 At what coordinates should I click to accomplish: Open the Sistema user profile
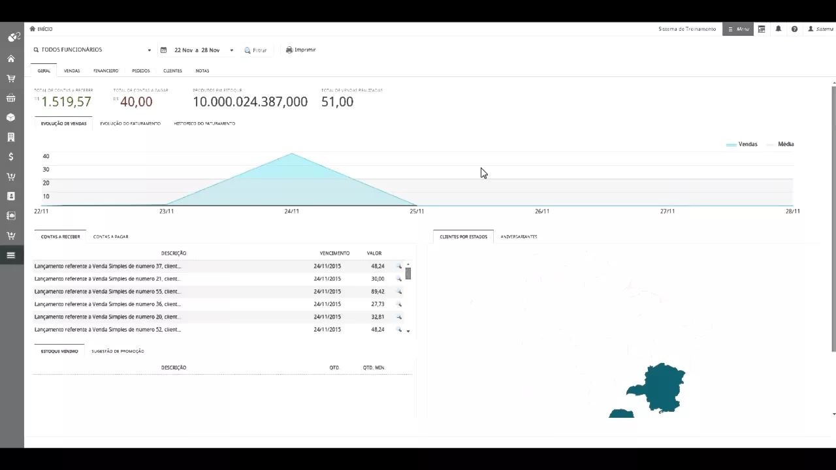point(821,29)
